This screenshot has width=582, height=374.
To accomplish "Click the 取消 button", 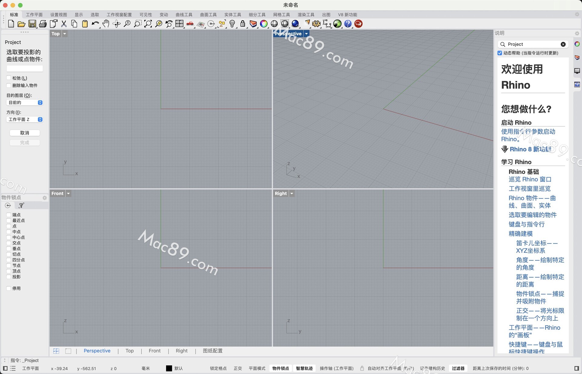I will coord(25,133).
